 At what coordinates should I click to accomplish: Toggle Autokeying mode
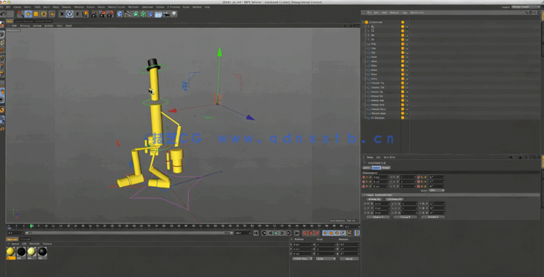pyautogui.click(x=311, y=233)
